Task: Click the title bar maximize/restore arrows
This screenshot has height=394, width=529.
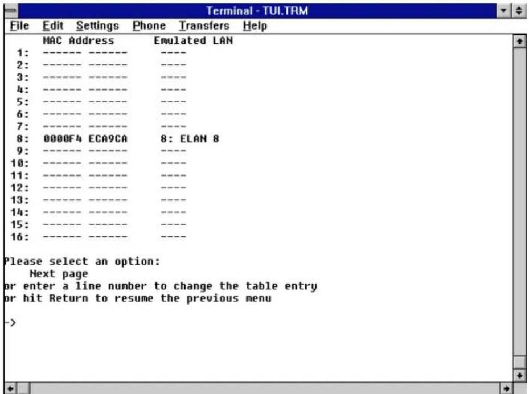Action: click(x=519, y=10)
